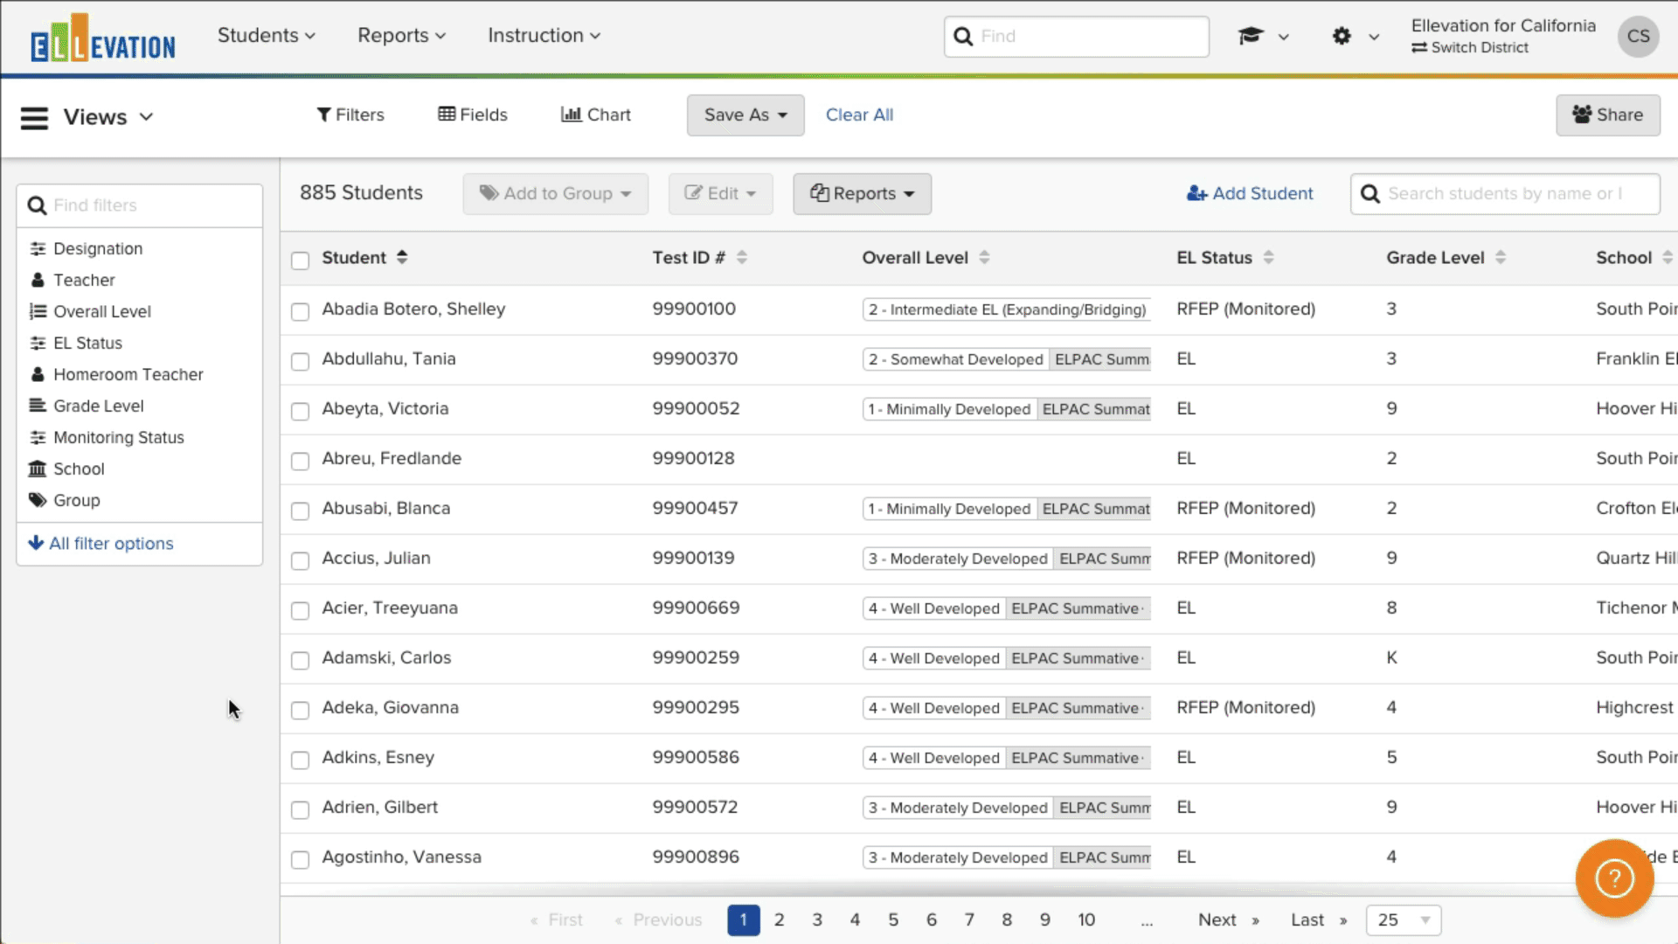The image size is (1678, 944).
Task: Open the Instruction dropdown menu
Action: click(544, 36)
